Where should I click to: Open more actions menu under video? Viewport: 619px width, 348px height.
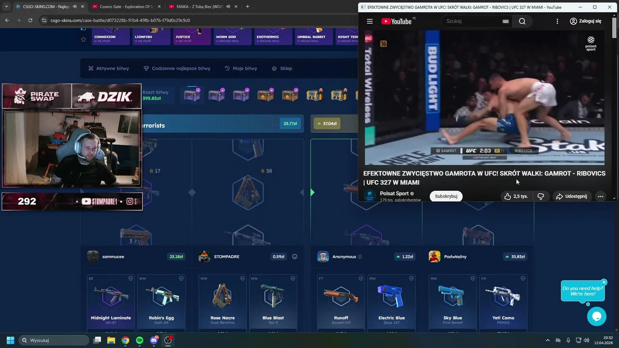point(600,196)
